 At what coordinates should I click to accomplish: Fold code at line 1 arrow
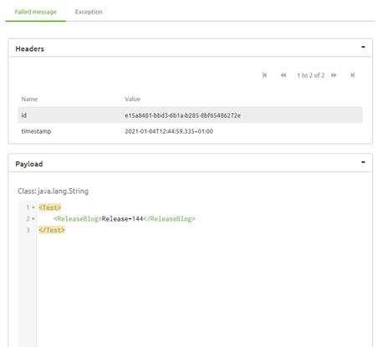coord(33,207)
